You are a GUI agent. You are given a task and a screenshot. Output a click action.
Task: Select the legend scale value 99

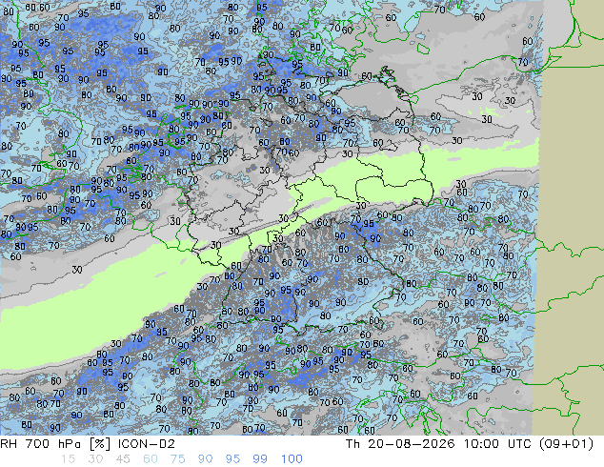pyautogui.click(x=260, y=459)
